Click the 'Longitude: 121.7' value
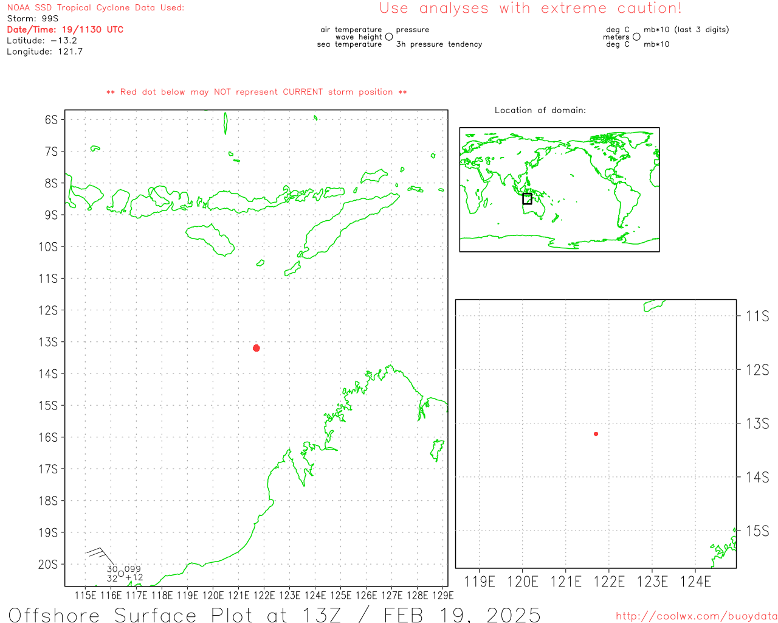This screenshot has height=623, width=778. (45, 51)
